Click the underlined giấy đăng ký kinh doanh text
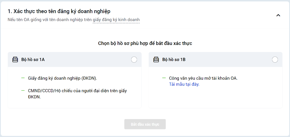 [116, 20]
